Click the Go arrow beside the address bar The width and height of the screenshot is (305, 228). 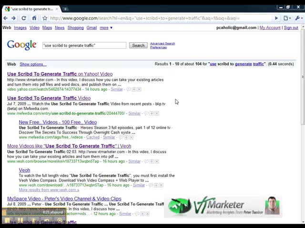(276, 18)
